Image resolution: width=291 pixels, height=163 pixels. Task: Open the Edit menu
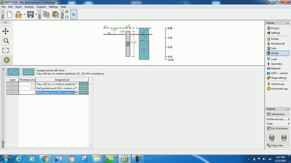click(10, 7)
